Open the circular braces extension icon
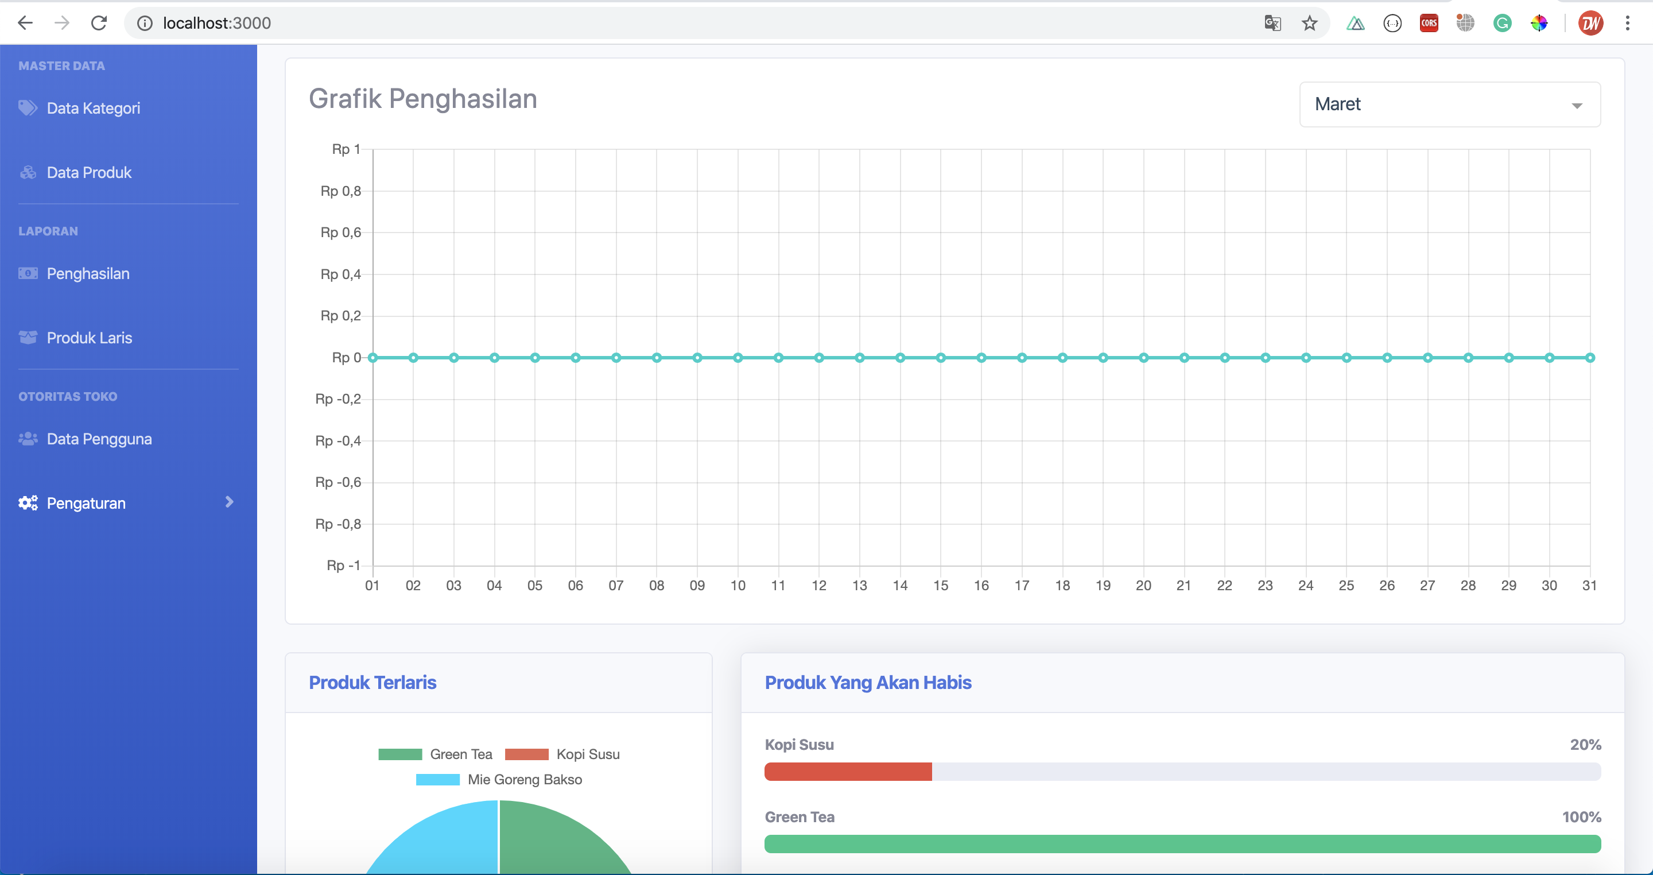 click(1392, 24)
